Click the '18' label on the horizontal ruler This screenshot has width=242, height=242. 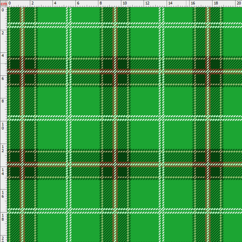tap(216, 3)
